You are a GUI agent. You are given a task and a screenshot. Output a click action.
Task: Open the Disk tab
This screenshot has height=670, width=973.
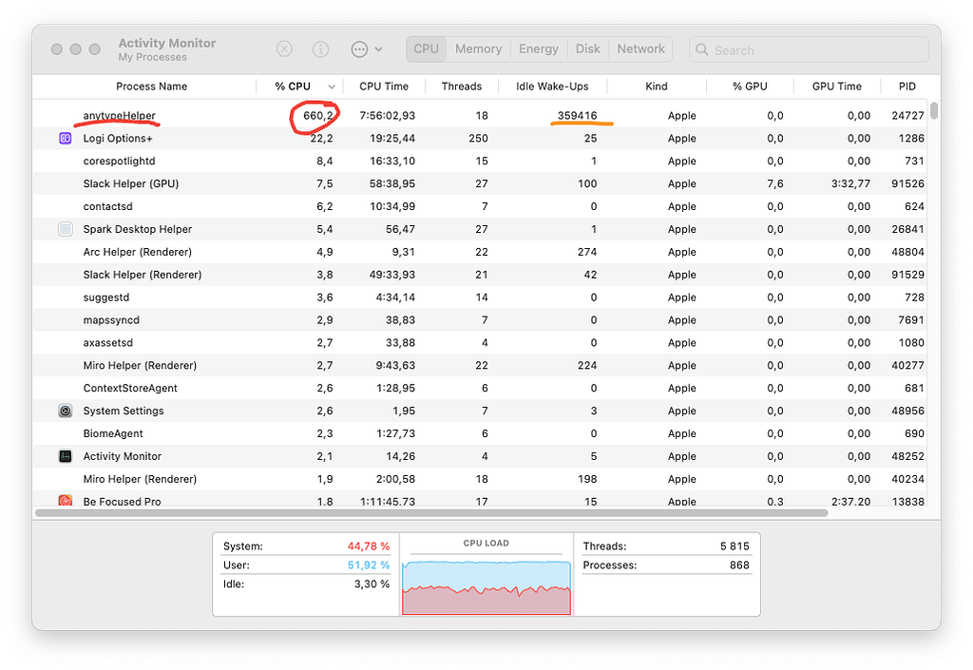pos(587,48)
